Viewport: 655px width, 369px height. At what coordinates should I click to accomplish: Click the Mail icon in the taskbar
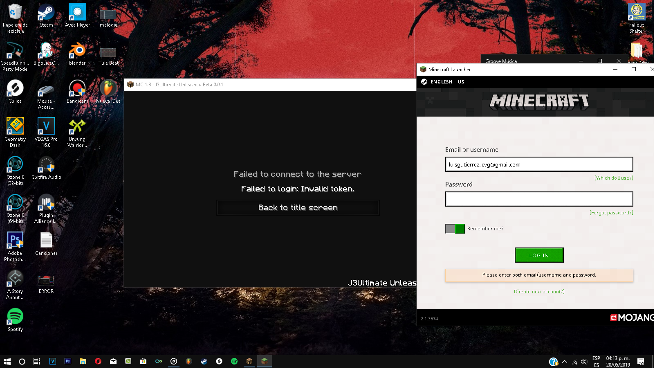coord(113,362)
